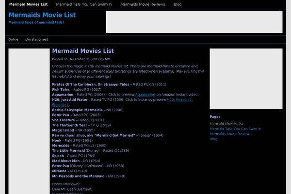Click the 'Pages' sidebar heading
291x194 pixels.
point(215,116)
